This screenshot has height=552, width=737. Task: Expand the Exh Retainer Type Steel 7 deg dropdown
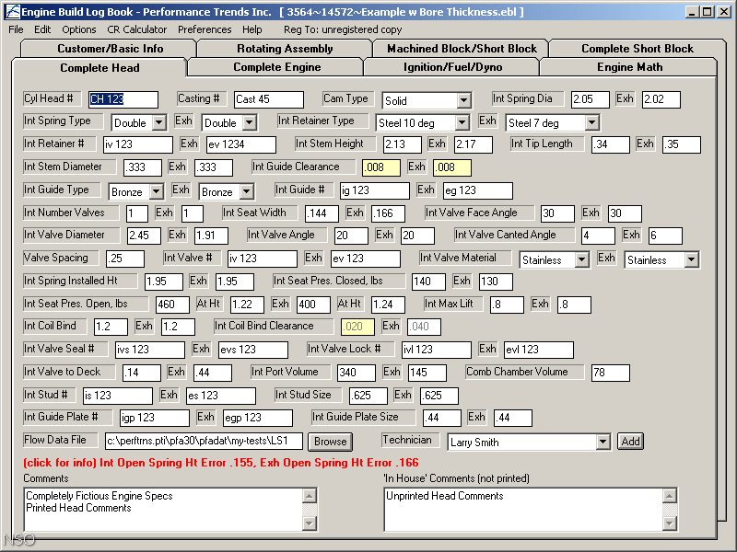click(591, 123)
